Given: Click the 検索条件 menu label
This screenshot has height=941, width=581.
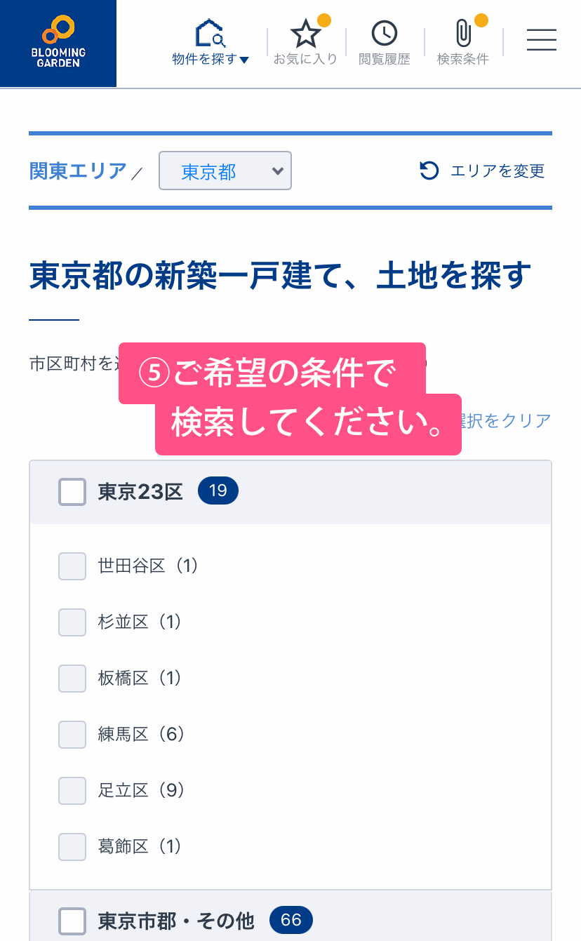Looking at the screenshot, I should click(x=462, y=60).
